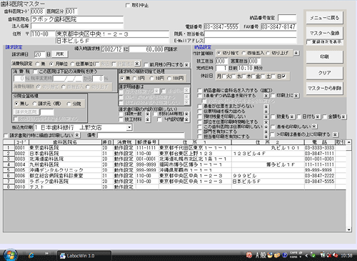The height and width of the screenshot is (261, 357).
Task: Click the クリア button
Action: (x=325, y=73)
